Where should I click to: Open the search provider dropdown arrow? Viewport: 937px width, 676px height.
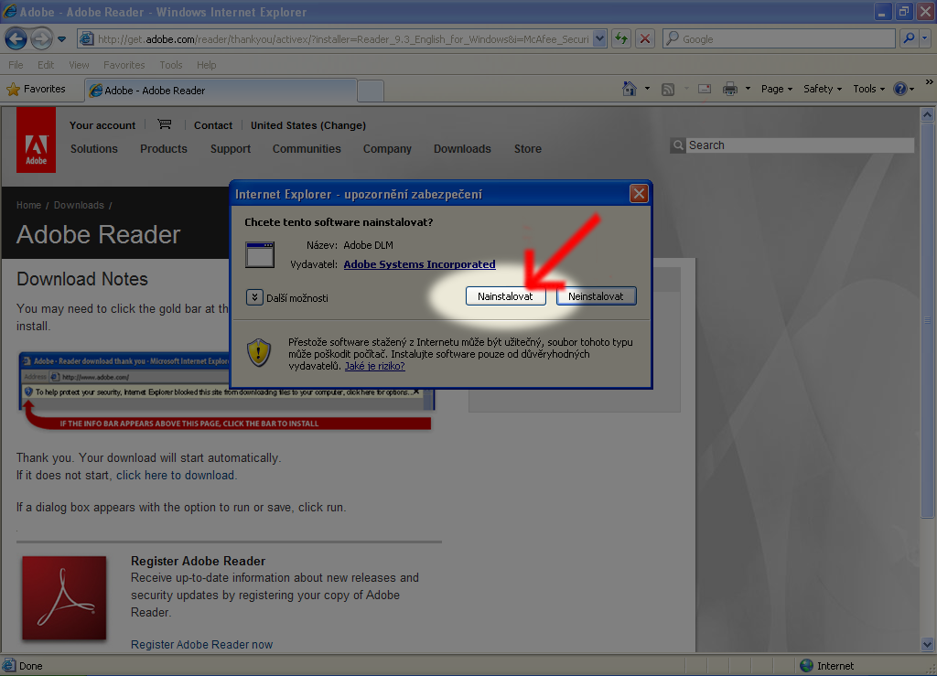[x=925, y=39]
